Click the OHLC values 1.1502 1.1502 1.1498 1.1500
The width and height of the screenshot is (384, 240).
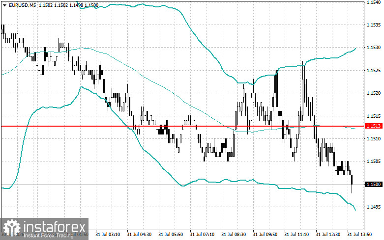(x=68, y=5)
